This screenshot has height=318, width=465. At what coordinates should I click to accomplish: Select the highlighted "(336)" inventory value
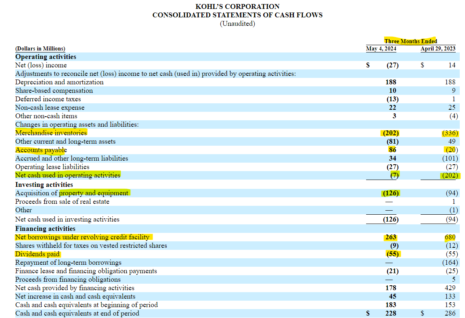click(x=449, y=133)
